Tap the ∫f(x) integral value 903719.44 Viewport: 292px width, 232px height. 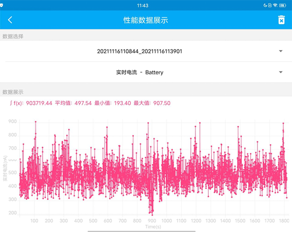tap(31, 103)
